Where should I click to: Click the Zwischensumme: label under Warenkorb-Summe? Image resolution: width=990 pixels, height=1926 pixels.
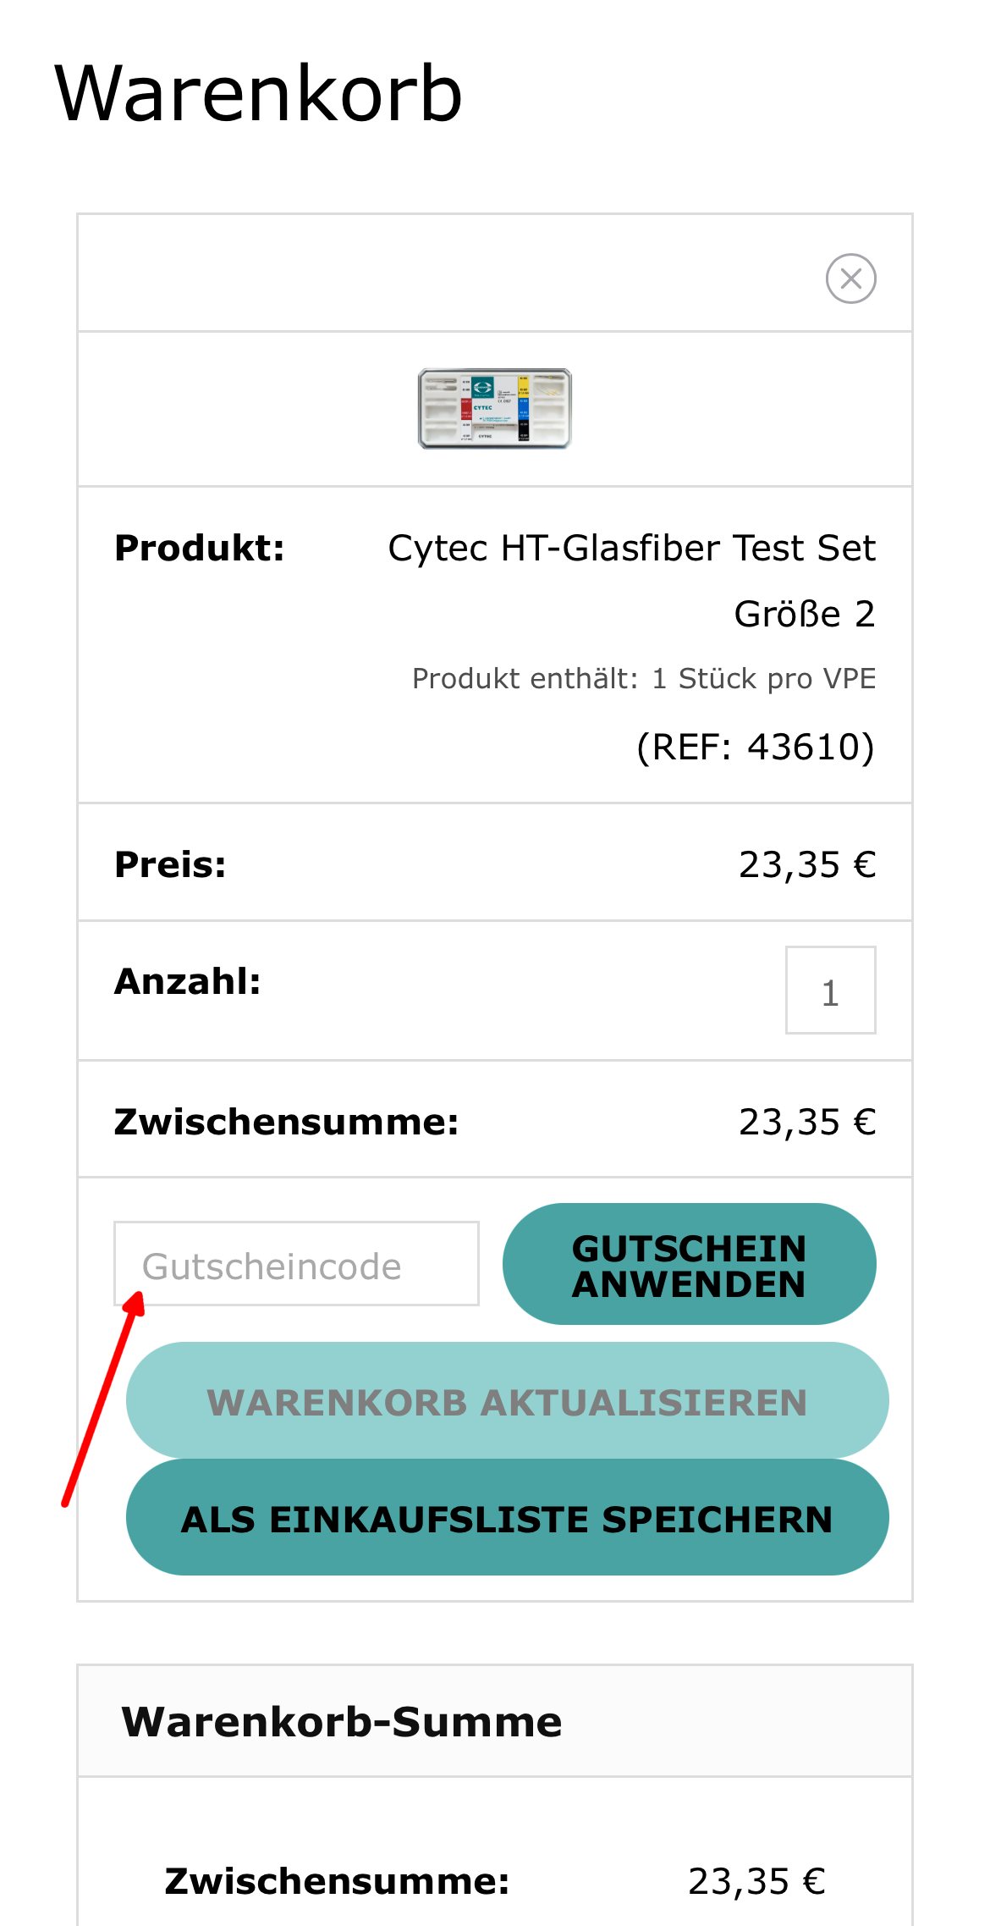[338, 1881]
